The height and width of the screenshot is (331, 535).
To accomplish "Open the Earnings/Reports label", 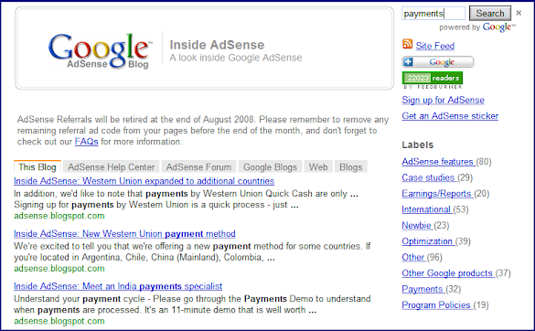I will click(437, 194).
